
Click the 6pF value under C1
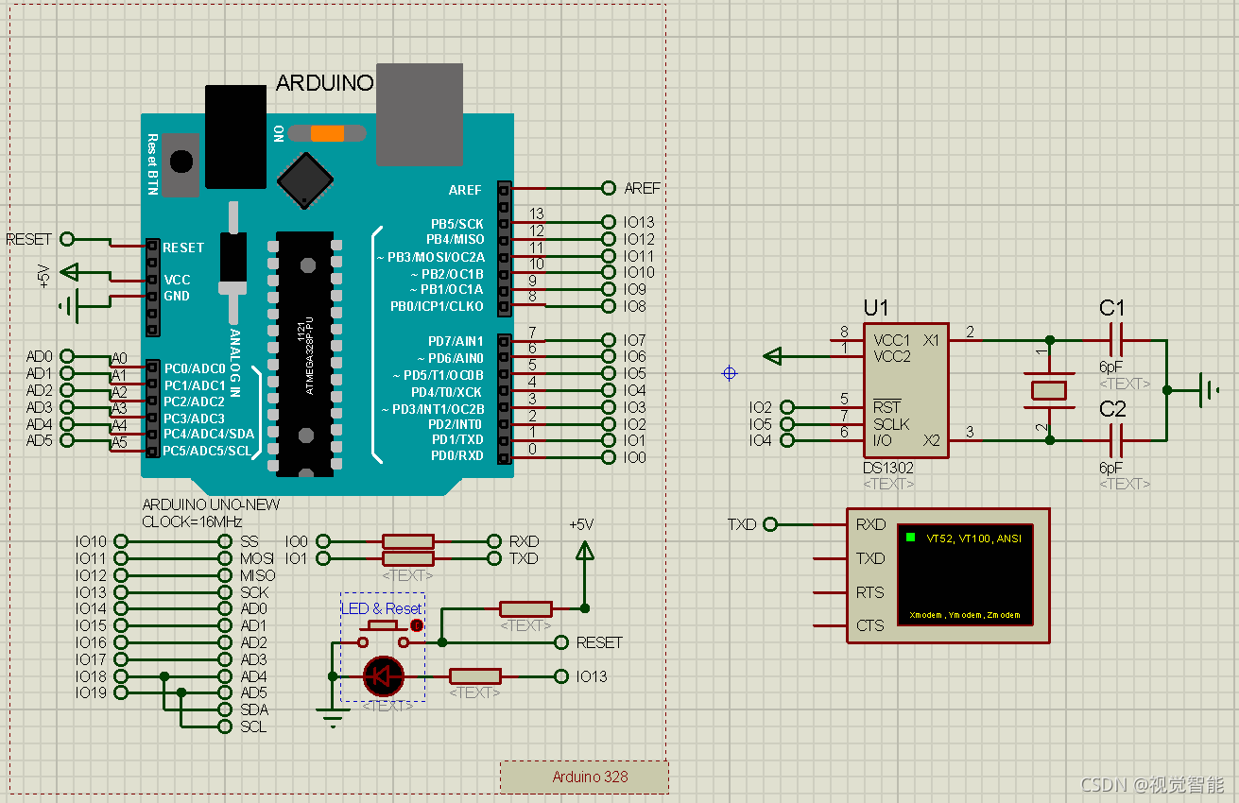click(x=1110, y=367)
